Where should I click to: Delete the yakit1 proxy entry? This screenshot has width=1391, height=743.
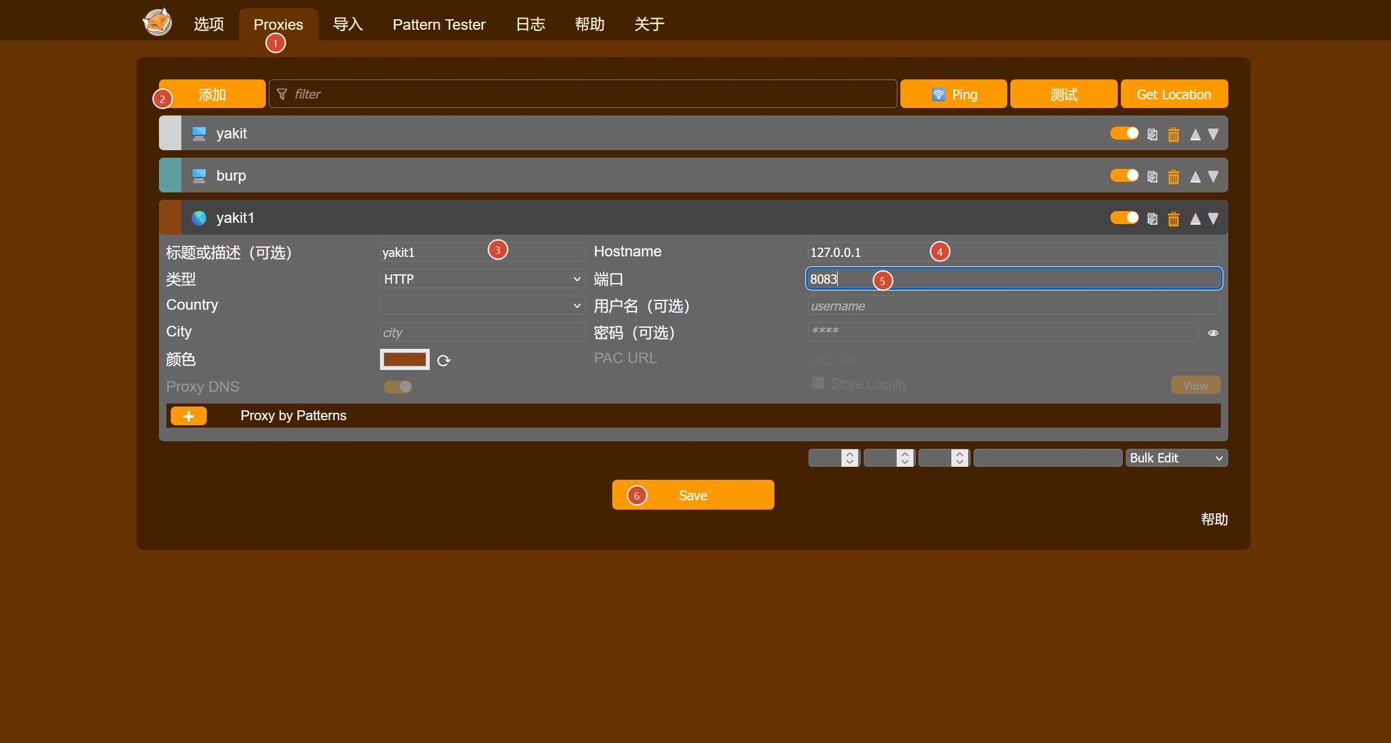point(1173,218)
